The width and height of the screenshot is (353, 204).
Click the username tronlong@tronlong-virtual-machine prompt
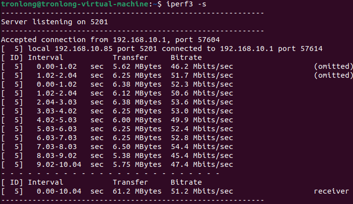[x=75, y=4]
